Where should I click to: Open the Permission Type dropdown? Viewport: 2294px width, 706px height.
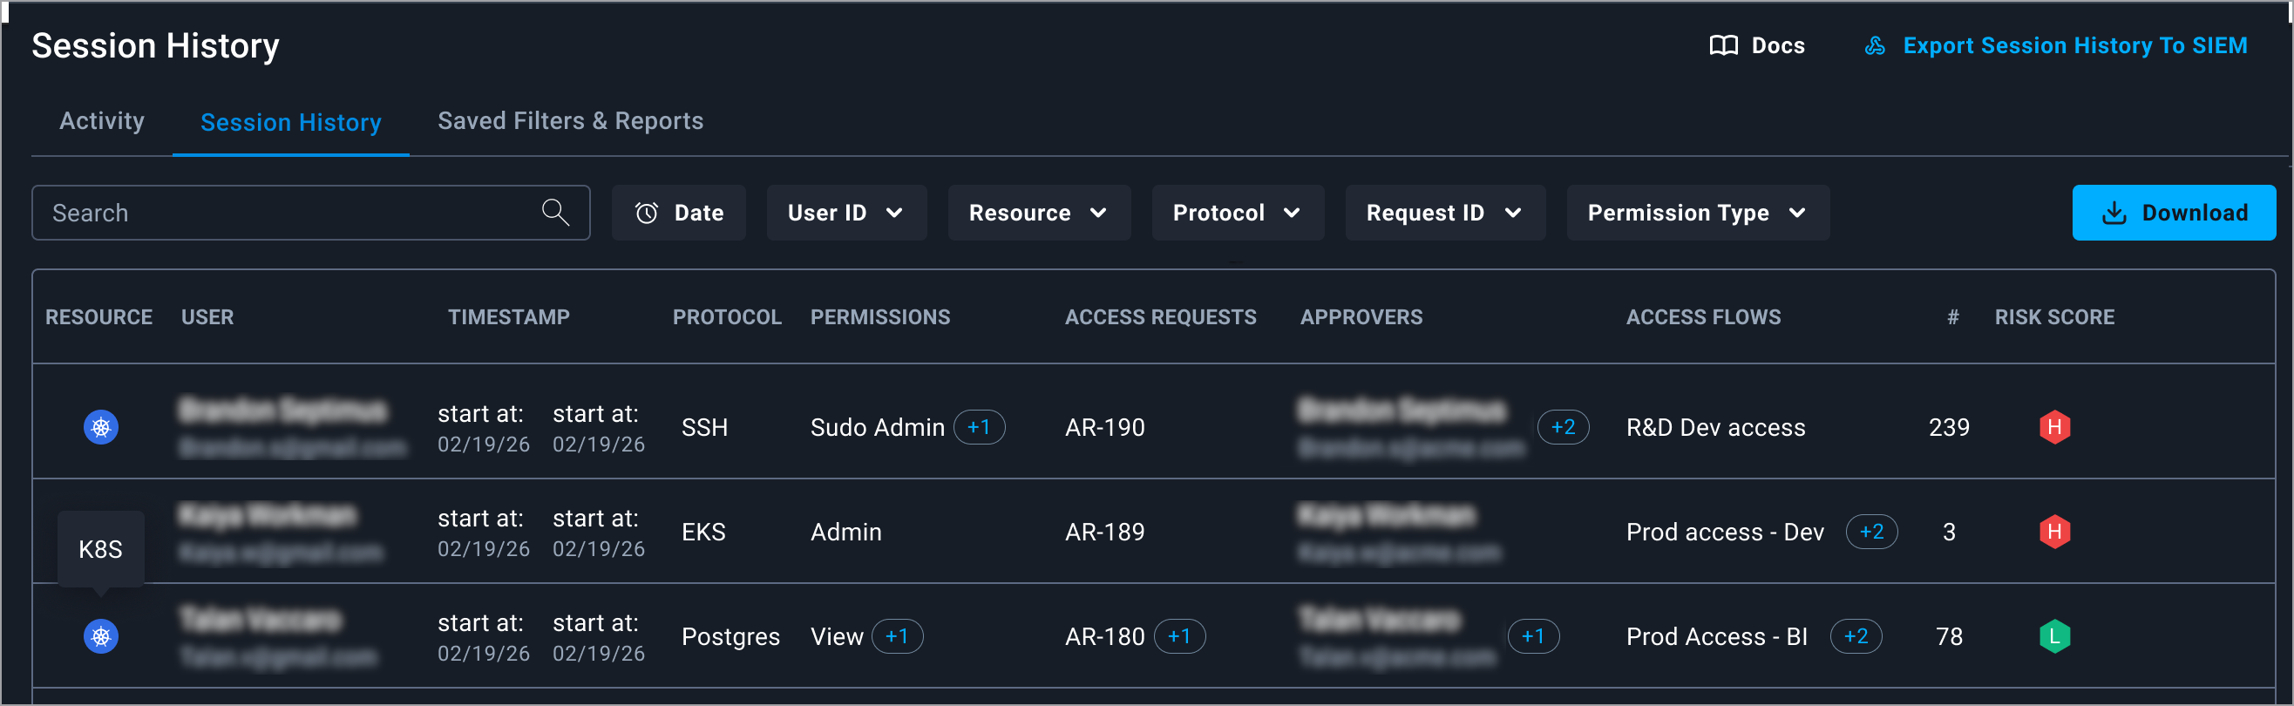point(1696,213)
